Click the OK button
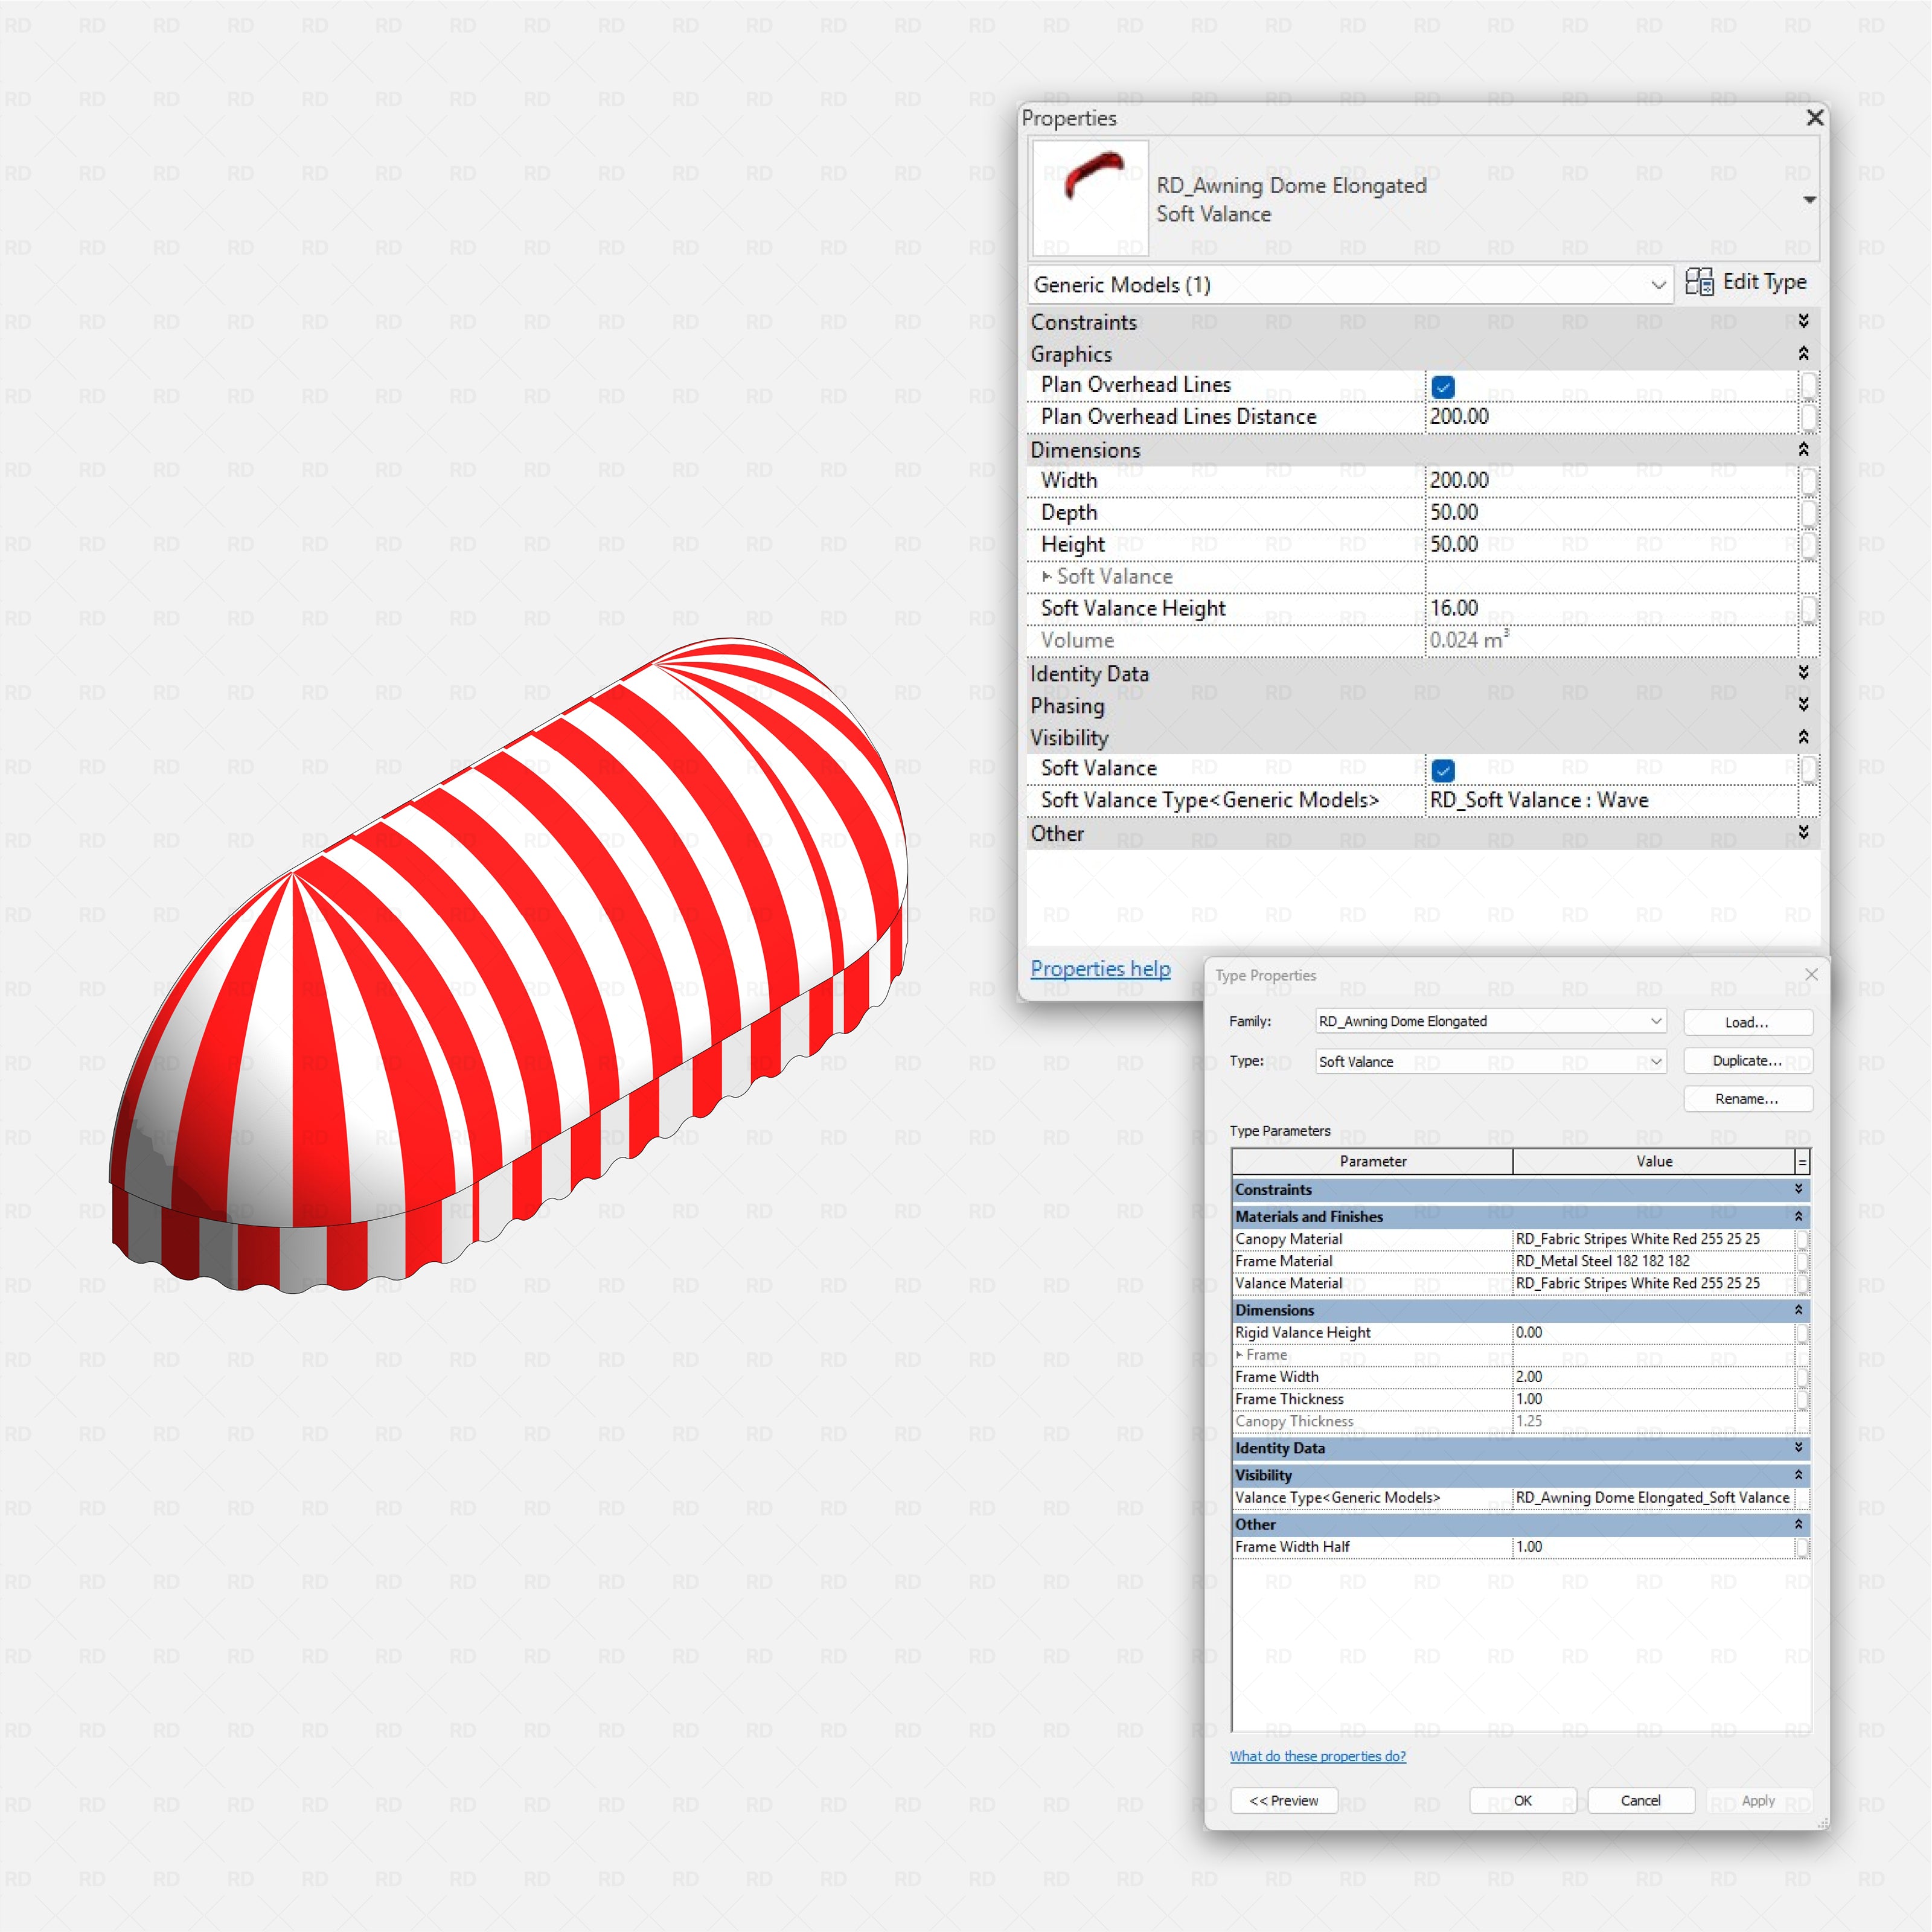 (x=1522, y=1800)
